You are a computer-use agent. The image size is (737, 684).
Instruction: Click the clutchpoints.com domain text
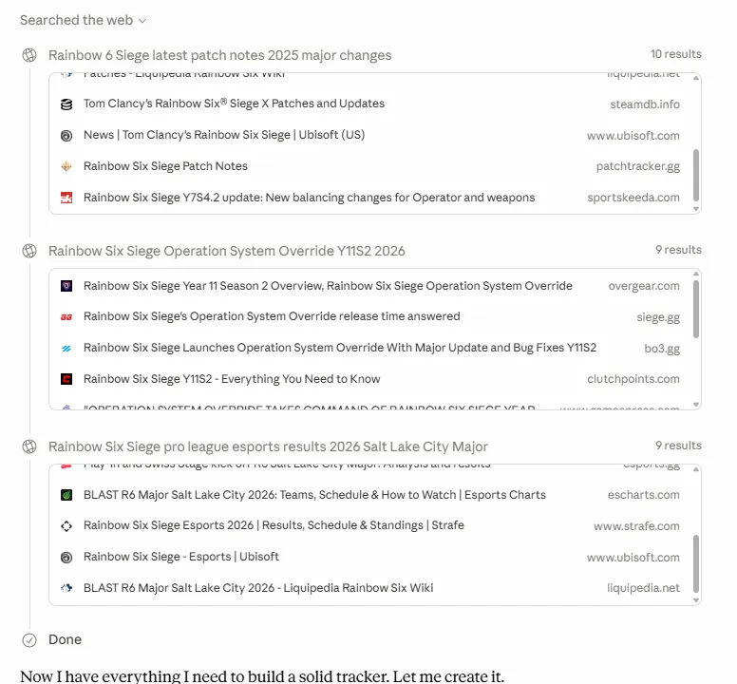[633, 379]
